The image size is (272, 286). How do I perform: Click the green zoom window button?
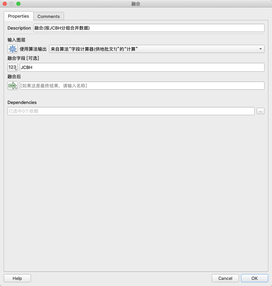click(18, 4)
